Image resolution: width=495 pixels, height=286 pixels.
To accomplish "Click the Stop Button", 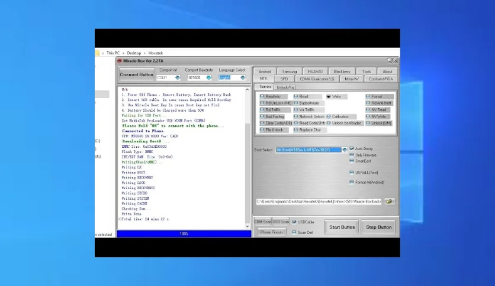I will [378, 227].
